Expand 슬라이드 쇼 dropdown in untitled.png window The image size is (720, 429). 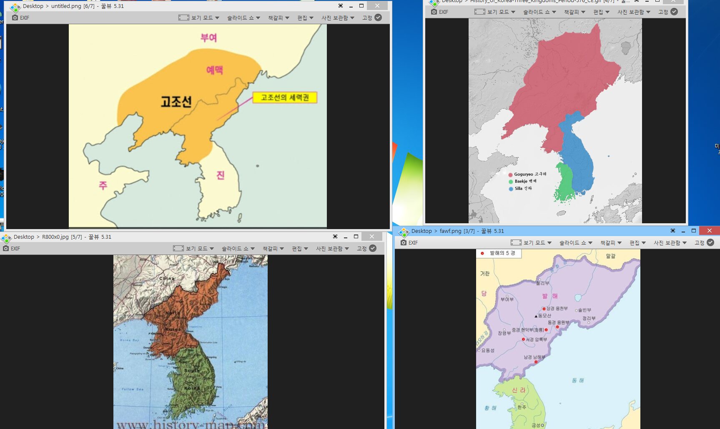(x=243, y=18)
